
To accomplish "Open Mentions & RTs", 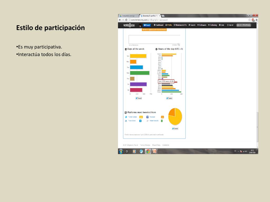I will [180, 25].
